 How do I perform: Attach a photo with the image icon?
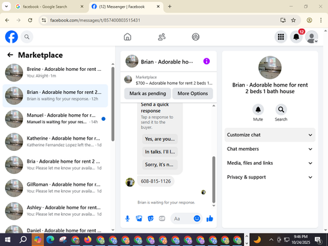coord(139,218)
